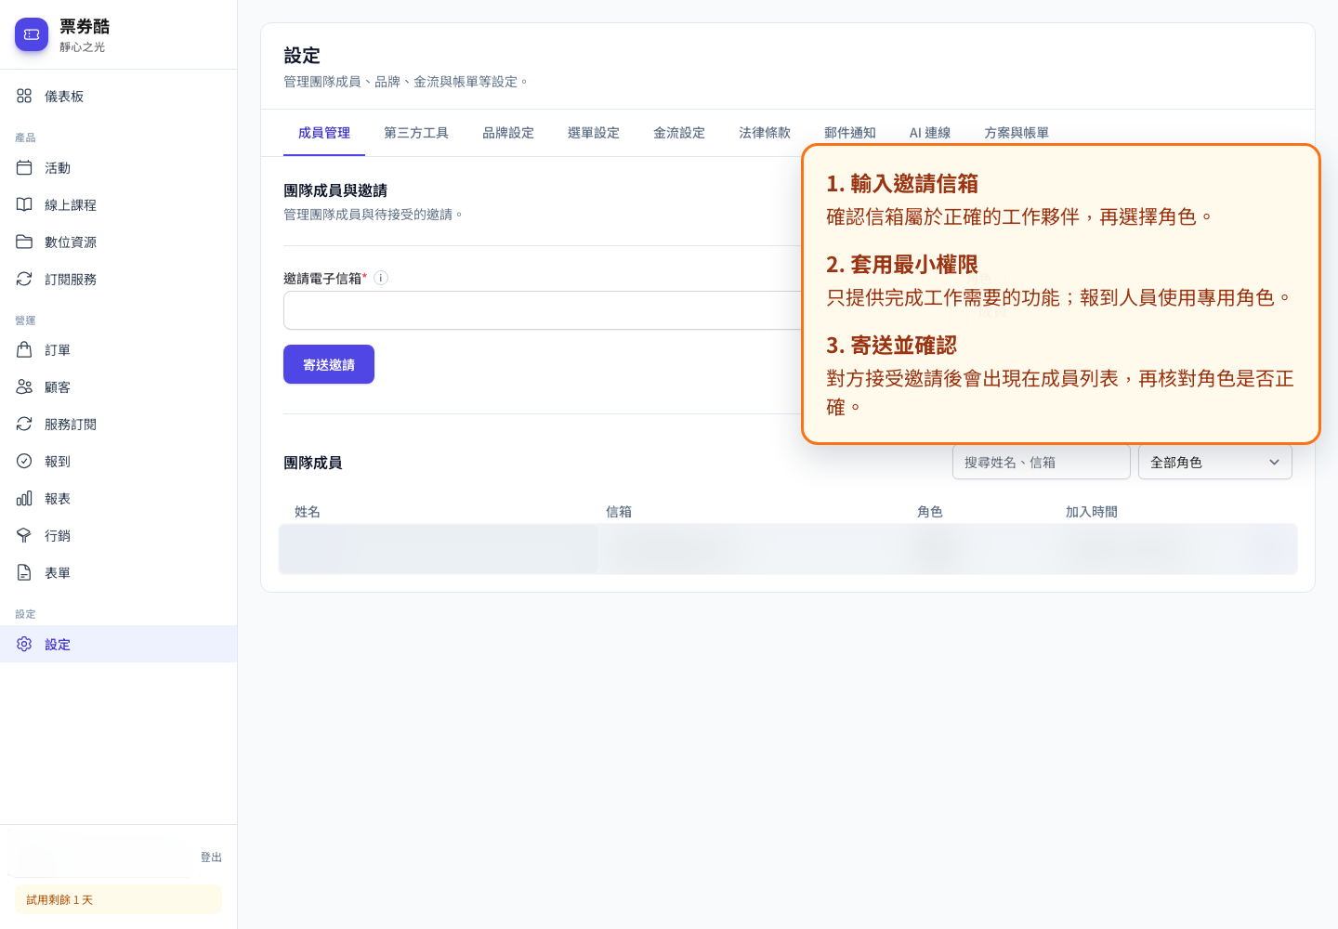Click the 票券酷 ticket logo icon
1338x929 pixels.
(32, 34)
